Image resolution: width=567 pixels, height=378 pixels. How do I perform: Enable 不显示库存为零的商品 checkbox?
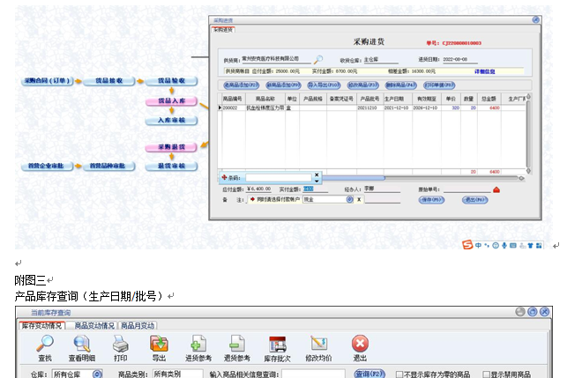click(401, 374)
